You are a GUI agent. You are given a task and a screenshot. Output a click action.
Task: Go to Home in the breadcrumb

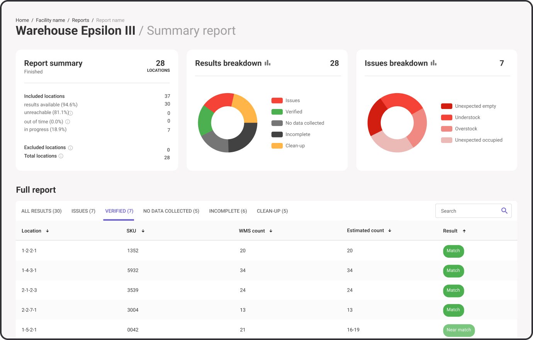coord(22,20)
